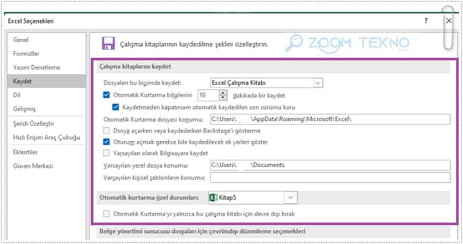The image size is (463, 244).
Task: Click the Excel Seçenekleri title text
Action: pyautogui.click(x=31, y=21)
